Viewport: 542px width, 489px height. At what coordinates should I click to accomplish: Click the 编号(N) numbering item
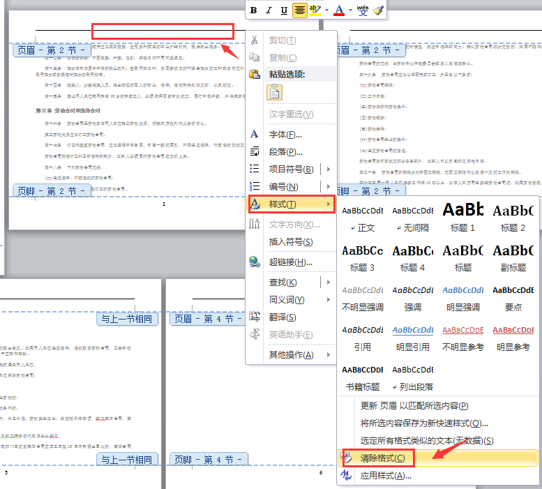click(283, 187)
